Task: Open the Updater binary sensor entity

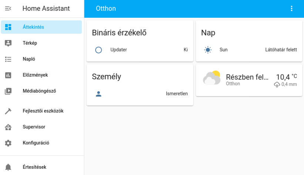Action: [118, 50]
